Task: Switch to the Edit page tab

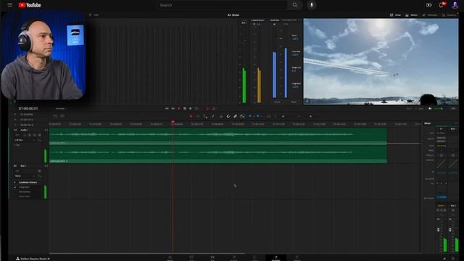Action: tap(212, 258)
